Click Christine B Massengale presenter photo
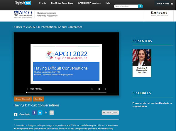176x131 pixels. (x=142, y=57)
